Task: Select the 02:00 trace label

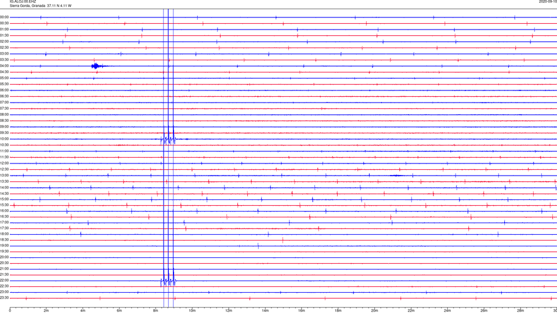Action: 5,42
